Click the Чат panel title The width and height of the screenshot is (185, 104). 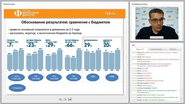tap(133, 45)
